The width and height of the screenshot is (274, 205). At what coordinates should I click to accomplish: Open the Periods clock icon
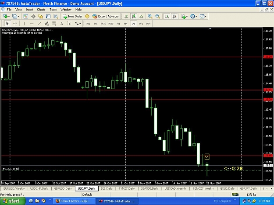point(192,16)
